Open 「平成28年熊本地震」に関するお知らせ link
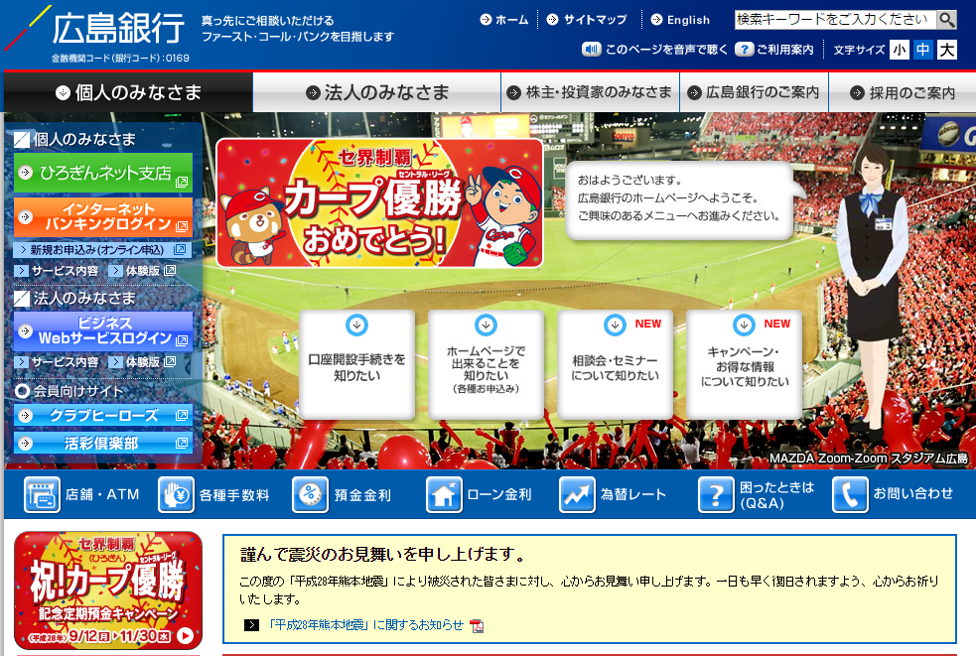This screenshot has height=656, width=976. tap(366, 625)
